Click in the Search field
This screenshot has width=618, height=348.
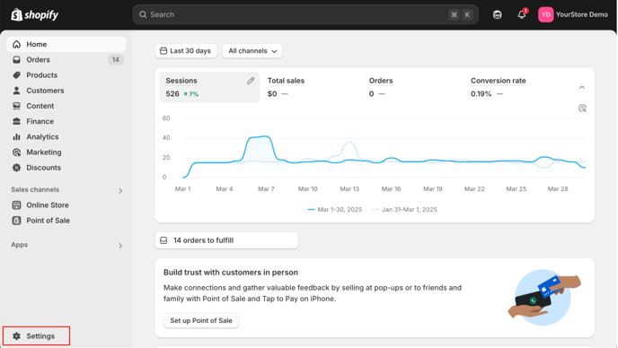[305, 14]
